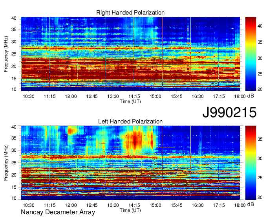
Task: Click the 15:45 time tick under Right Handed plot
Action: (176, 96)
